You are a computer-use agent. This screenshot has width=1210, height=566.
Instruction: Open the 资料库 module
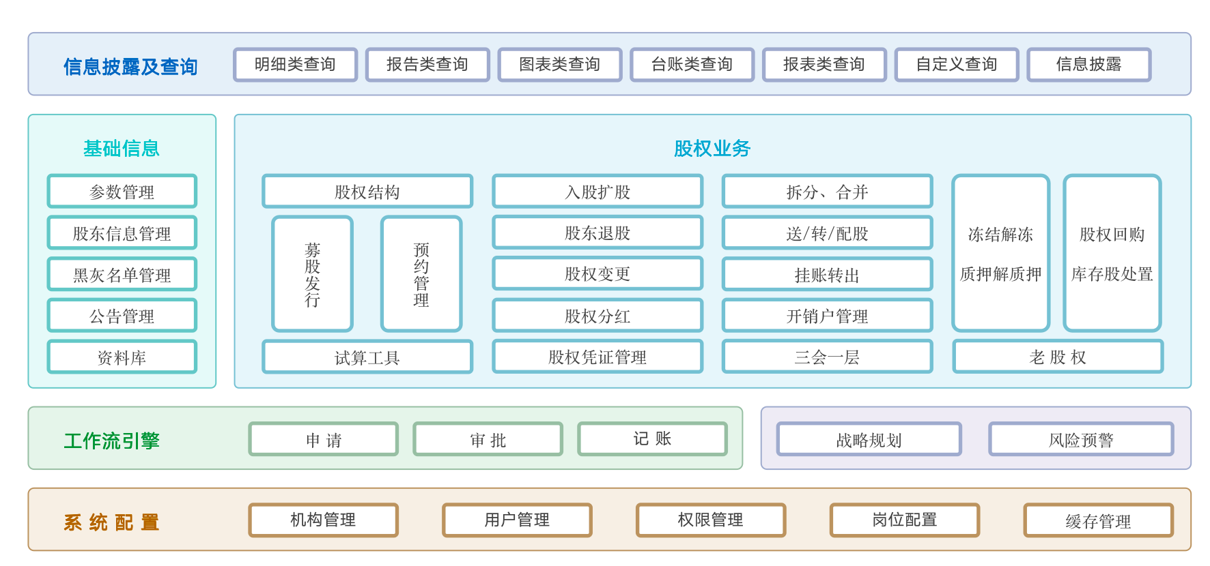tap(122, 357)
